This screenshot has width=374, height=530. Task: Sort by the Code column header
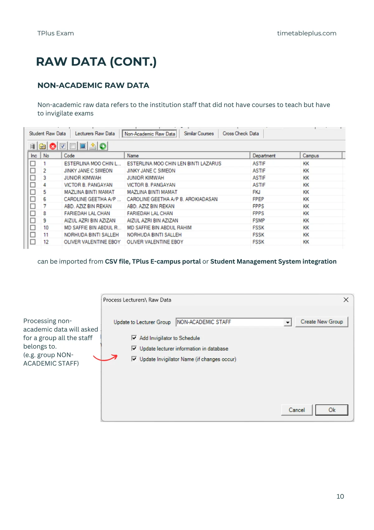[93, 156]
